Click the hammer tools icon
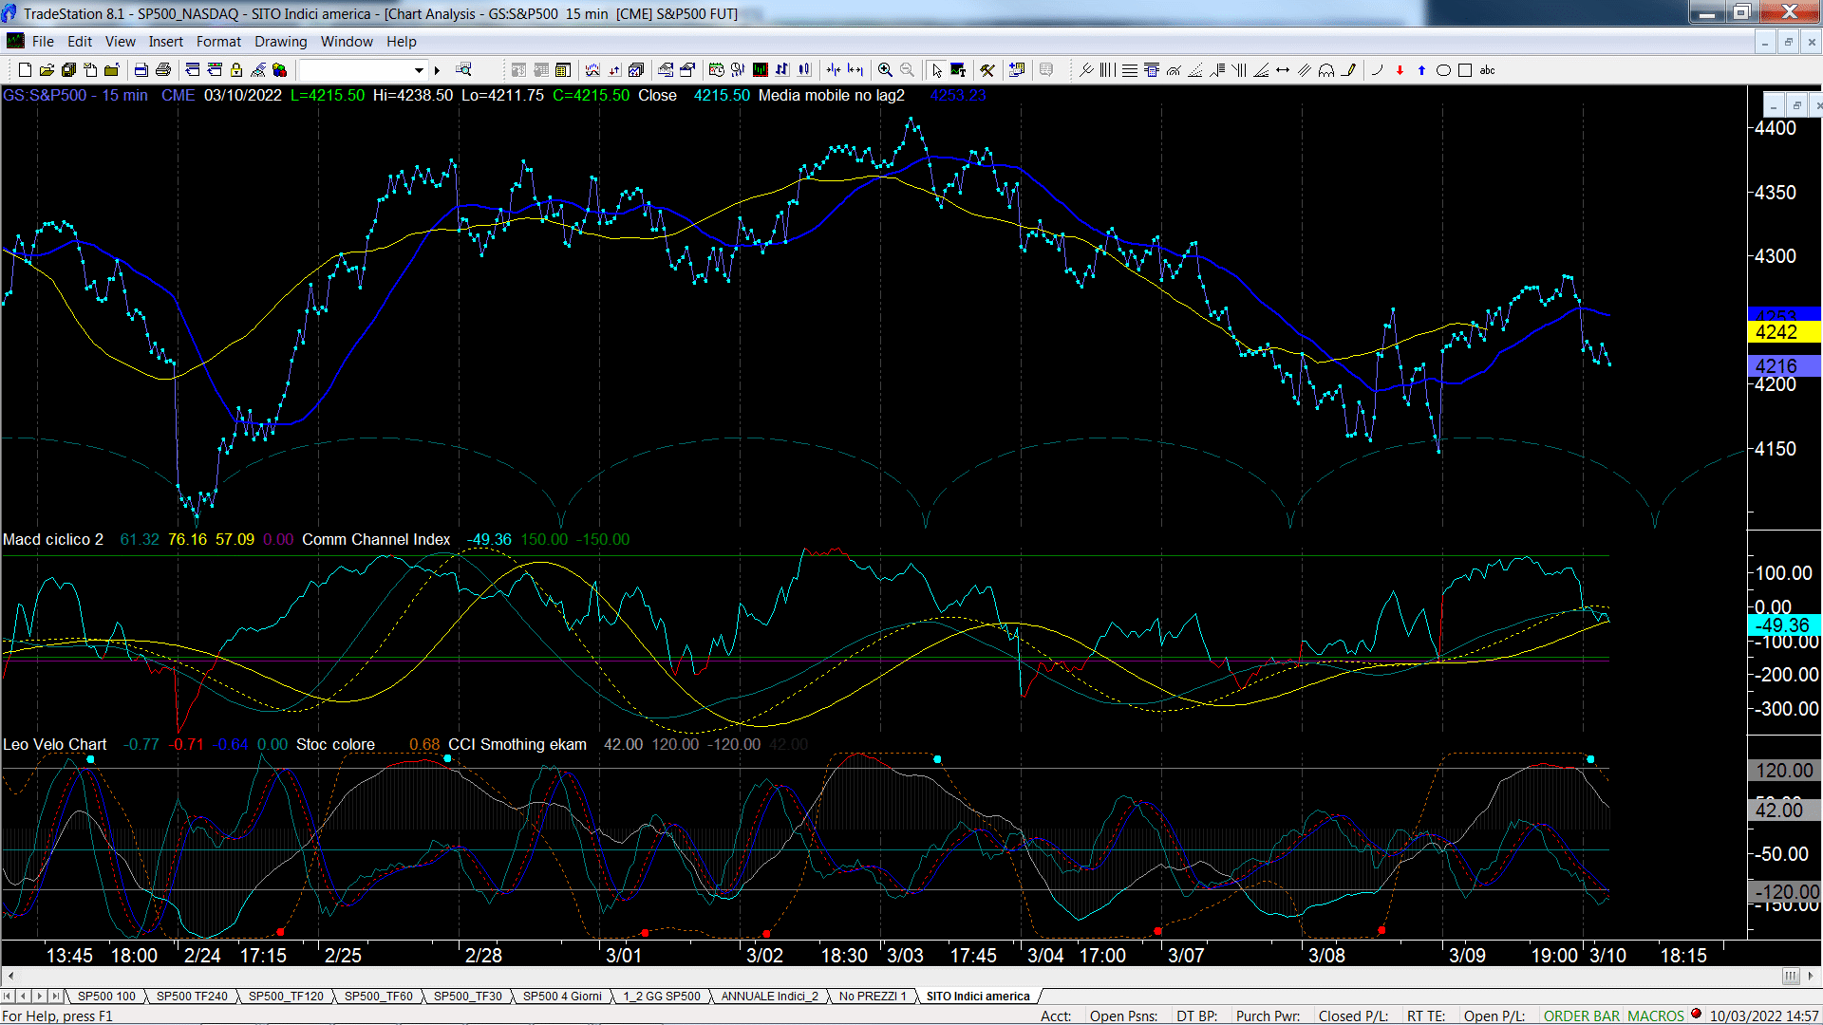The image size is (1823, 1025). tap(987, 70)
